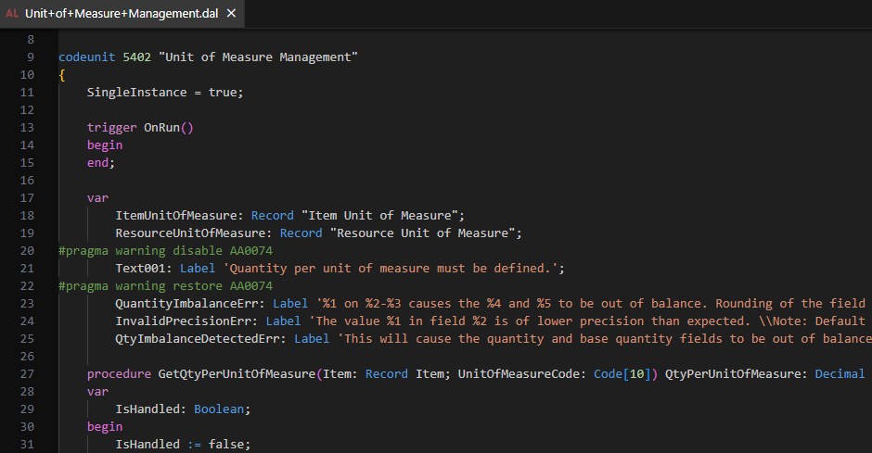Click line number 27 in gutter

coord(27,374)
